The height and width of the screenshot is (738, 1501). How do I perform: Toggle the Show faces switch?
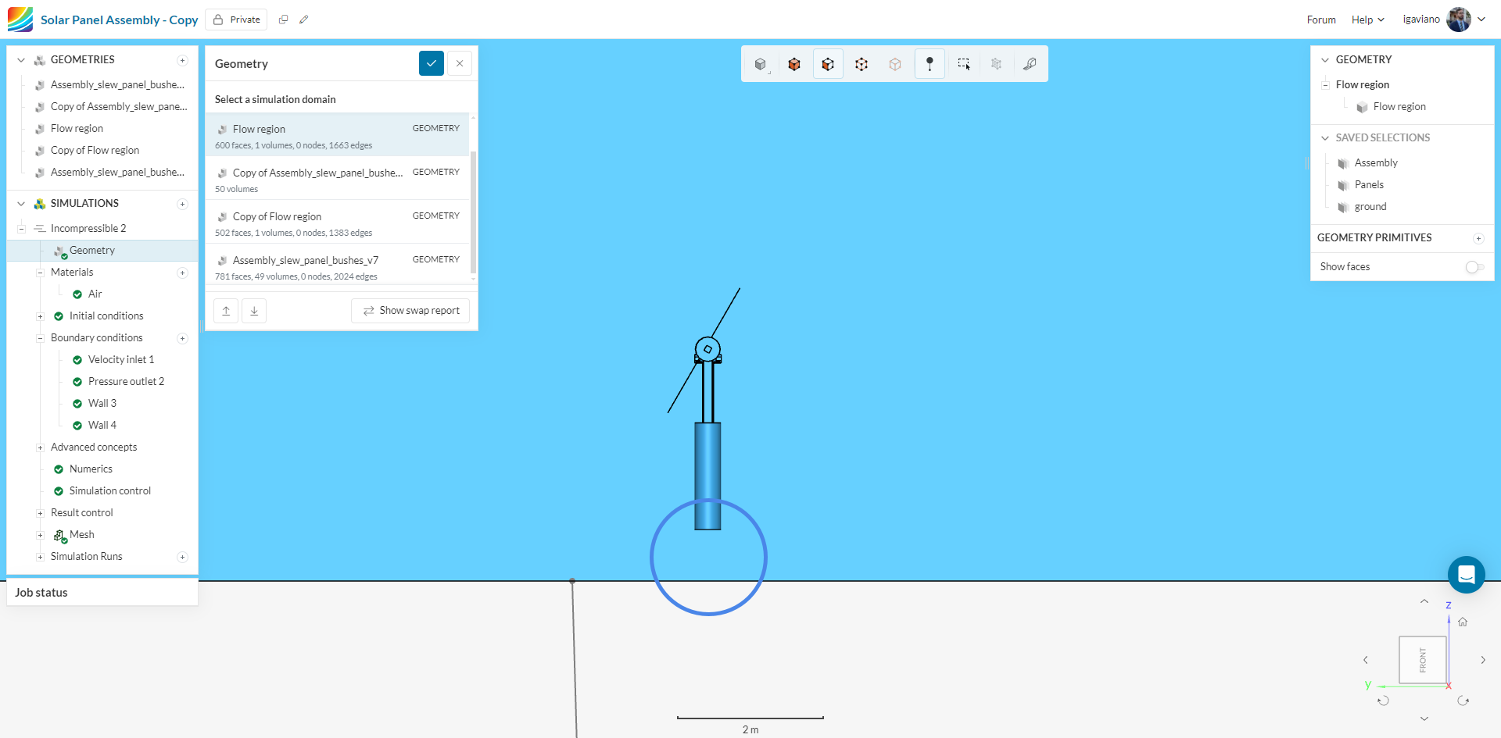tap(1474, 267)
